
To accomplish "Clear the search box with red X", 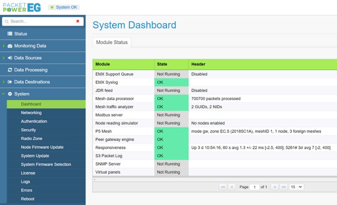I will pos(78,21).
